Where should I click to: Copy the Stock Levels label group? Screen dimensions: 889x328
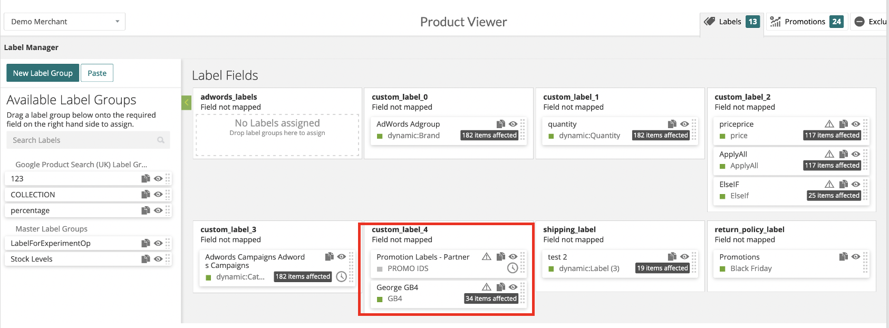click(146, 259)
